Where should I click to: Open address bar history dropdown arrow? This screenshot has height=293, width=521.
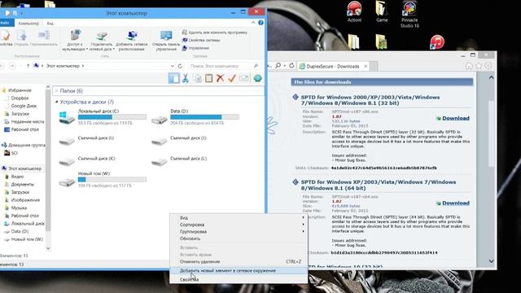click(172, 66)
